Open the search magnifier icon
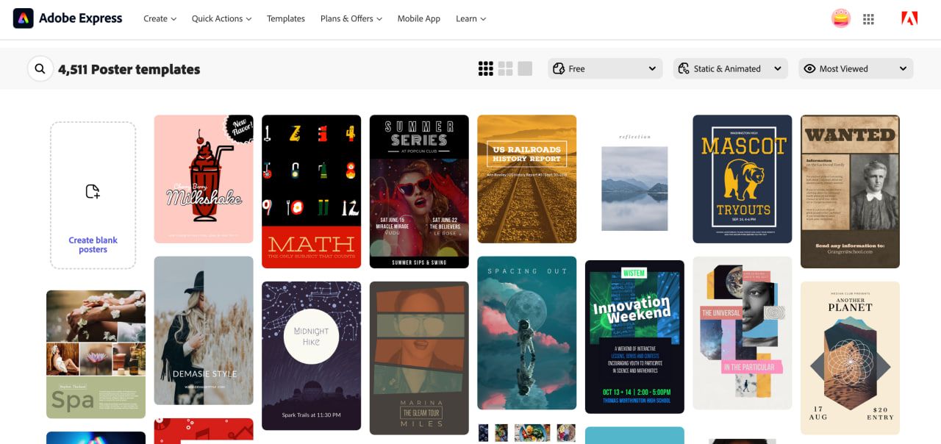This screenshot has height=444, width=941. pos(40,69)
